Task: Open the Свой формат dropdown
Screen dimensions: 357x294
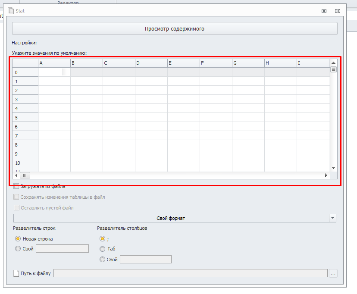Action: coord(175,218)
